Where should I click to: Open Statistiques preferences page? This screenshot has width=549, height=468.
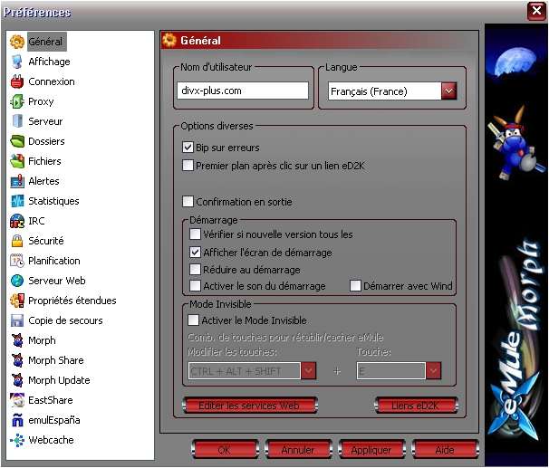pyautogui.click(x=53, y=201)
